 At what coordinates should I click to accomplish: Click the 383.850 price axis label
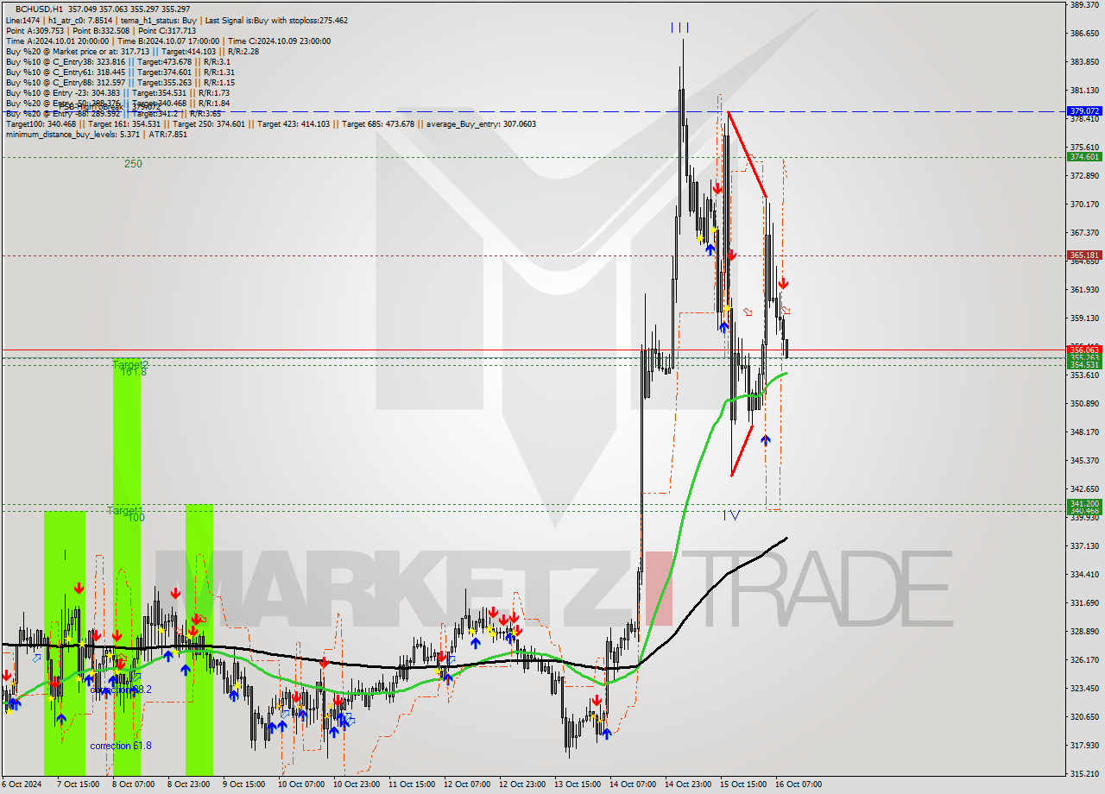[x=1084, y=62]
